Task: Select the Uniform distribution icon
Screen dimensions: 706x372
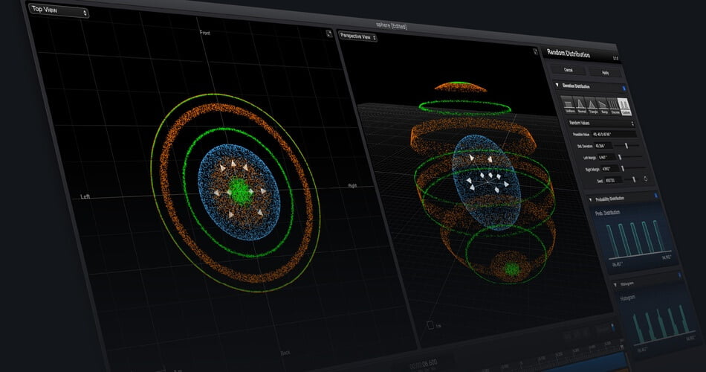Action: tap(568, 105)
